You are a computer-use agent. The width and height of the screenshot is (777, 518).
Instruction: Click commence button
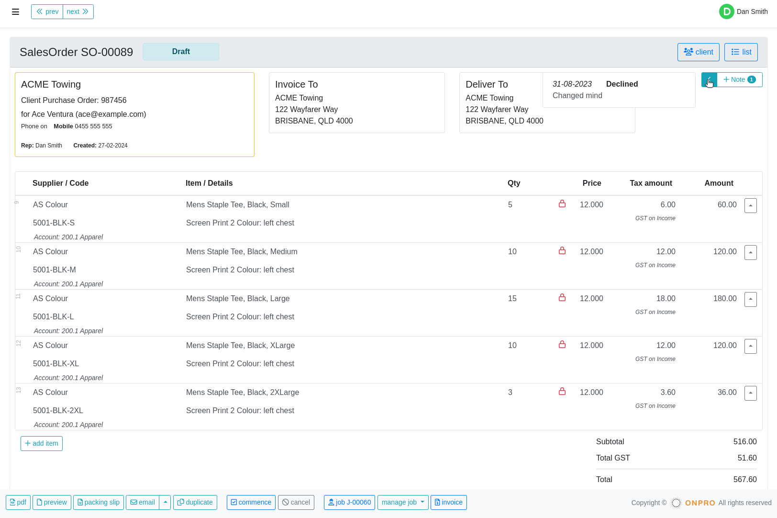251,502
